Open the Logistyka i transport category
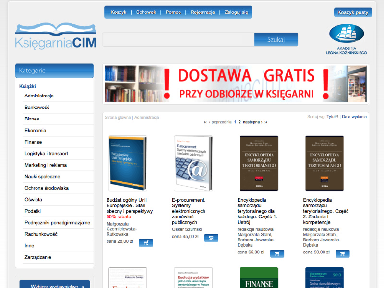Image resolution: width=384 pixels, height=288 pixels. click(x=46, y=153)
